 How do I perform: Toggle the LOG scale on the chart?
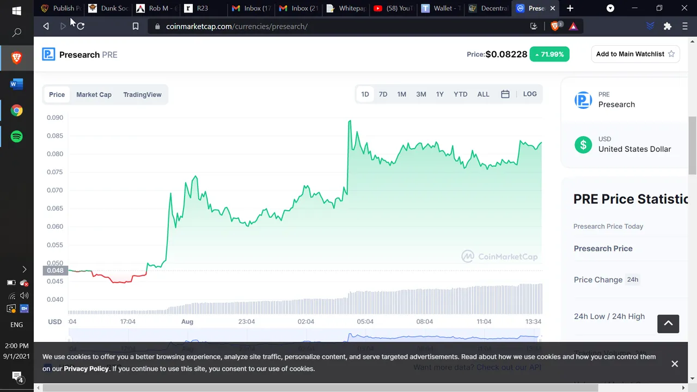coord(530,94)
